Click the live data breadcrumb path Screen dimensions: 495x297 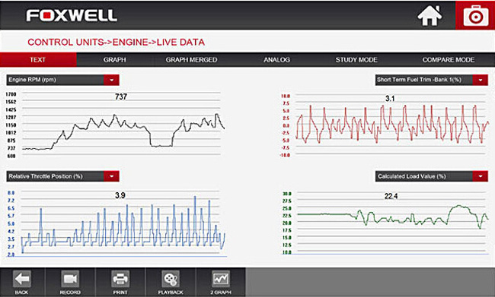click(x=116, y=43)
